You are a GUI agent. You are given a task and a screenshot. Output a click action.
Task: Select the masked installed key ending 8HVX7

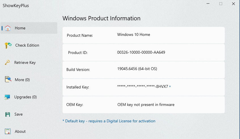pos(143,86)
